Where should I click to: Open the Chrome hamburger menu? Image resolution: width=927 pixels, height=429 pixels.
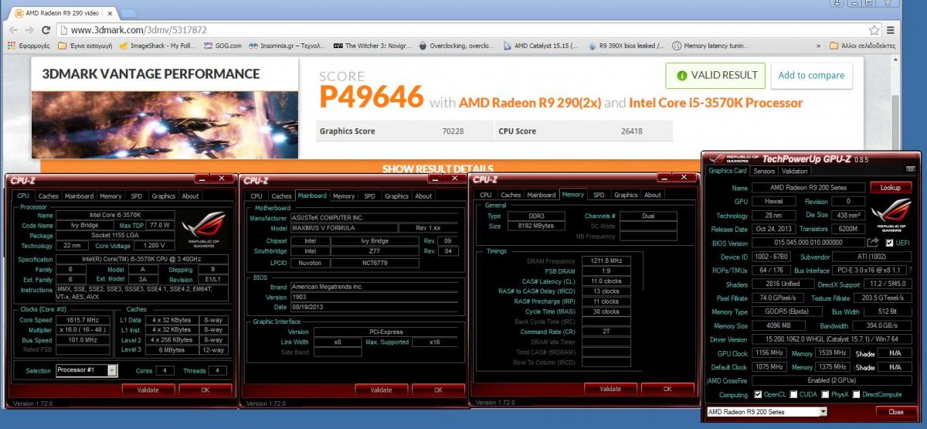tap(890, 30)
